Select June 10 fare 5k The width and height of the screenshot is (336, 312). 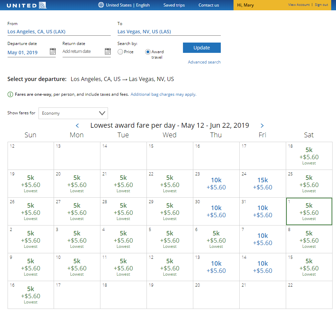pos(77,267)
